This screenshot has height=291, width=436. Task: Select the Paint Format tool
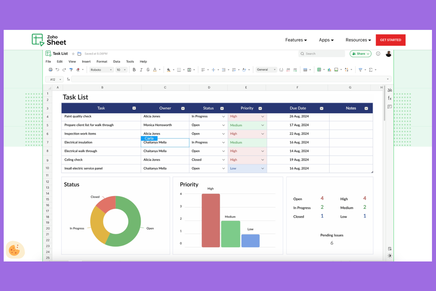coord(71,70)
